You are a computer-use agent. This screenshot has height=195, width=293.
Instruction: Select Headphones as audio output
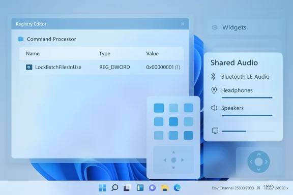pyautogui.click(x=237, y=90)
